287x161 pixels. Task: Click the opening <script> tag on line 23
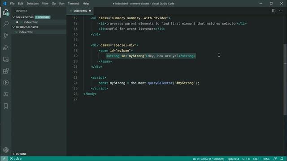point(99,77)
